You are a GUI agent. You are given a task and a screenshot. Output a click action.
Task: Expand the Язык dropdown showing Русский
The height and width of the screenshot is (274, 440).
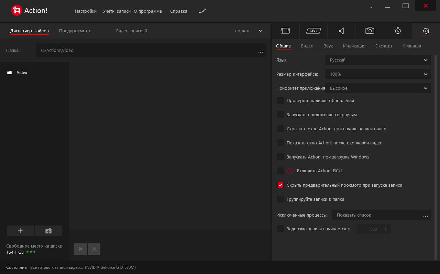point(378,60)
